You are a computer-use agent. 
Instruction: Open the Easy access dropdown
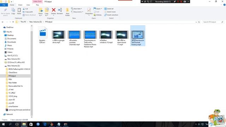pos(77,12)
